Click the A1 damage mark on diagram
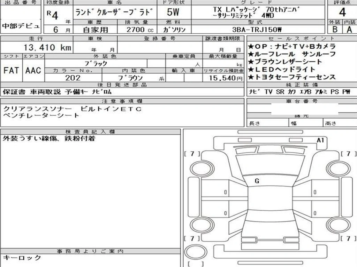Image resolution: width=357 pixels, height=267 pixels. pyautogui.click(x=320, y=140)
